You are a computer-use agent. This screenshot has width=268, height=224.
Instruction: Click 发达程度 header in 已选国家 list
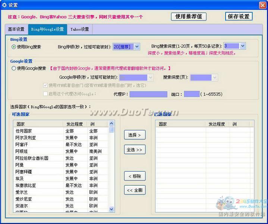click(x=217, y=124)
